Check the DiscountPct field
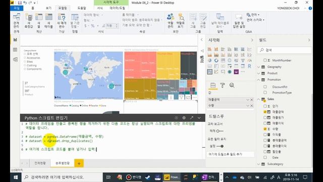 (265, 87)
